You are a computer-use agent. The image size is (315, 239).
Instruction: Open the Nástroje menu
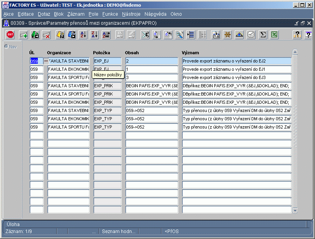tap(131, 14)
